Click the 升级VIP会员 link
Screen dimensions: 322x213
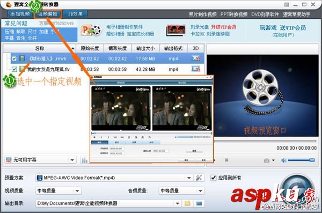point(224,27)
